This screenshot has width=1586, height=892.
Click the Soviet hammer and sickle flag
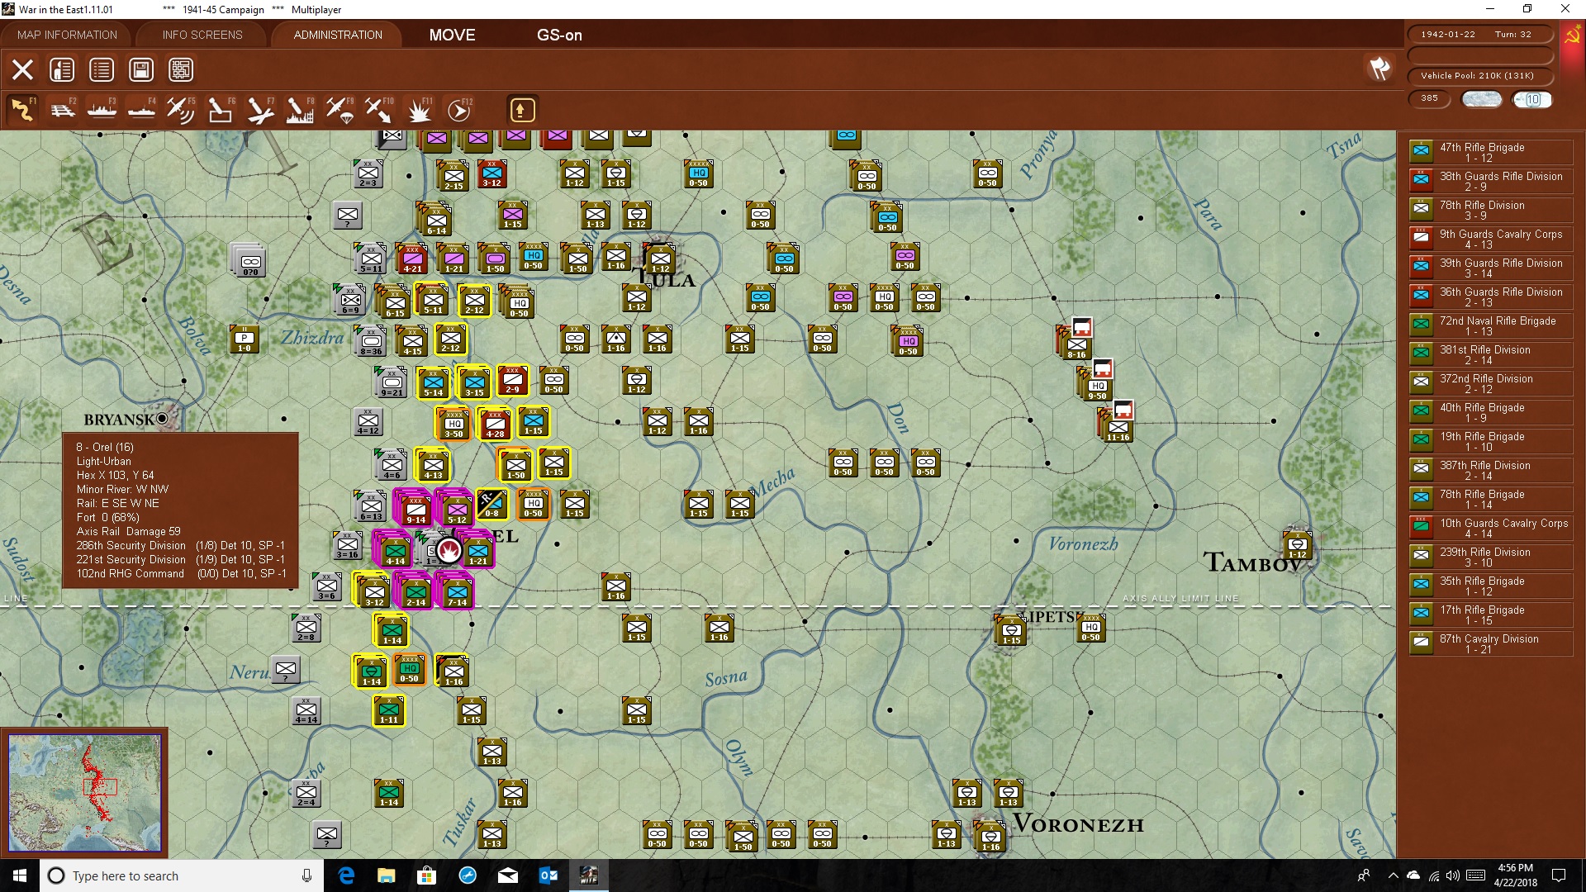(x=1572, y=37)
